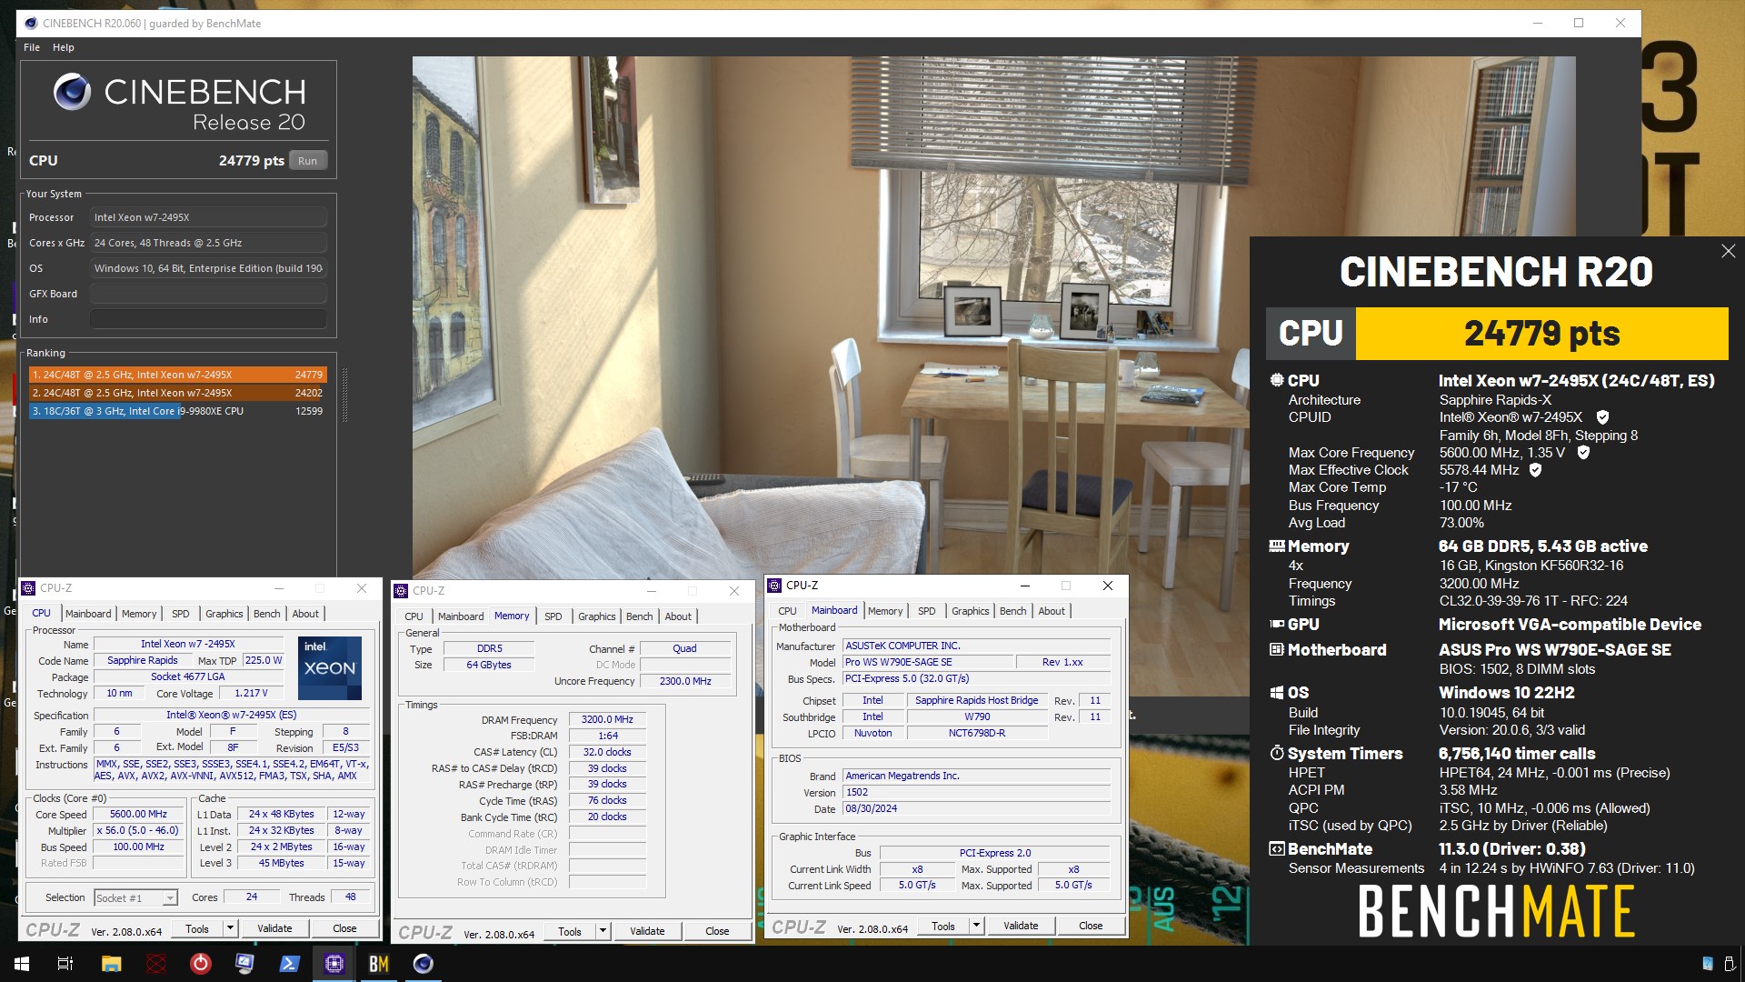Click the DRAM Frequency value 3200.0 MHz
This screenshot has width=1745, height=982.
607,719
